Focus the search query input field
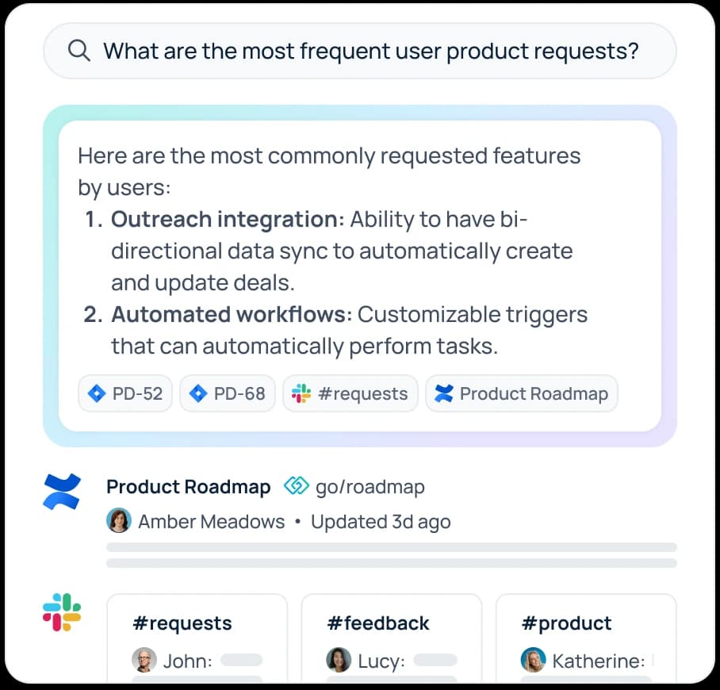Image resolution: width=720 pixels, height=690 pixels. pos(359,51)
